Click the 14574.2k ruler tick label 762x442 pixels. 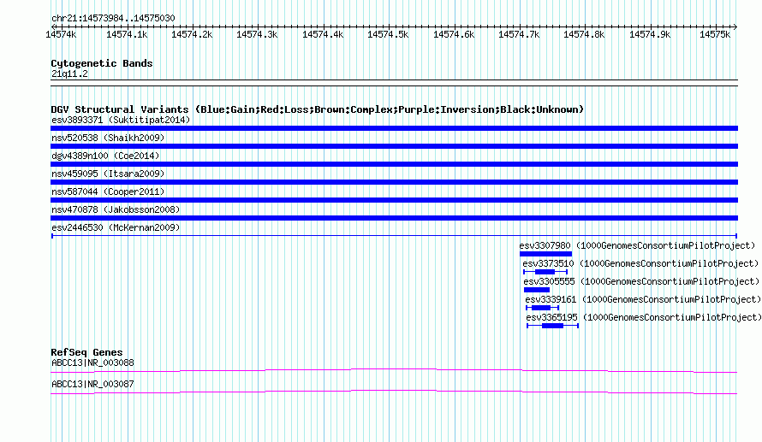tap(192, 34)
